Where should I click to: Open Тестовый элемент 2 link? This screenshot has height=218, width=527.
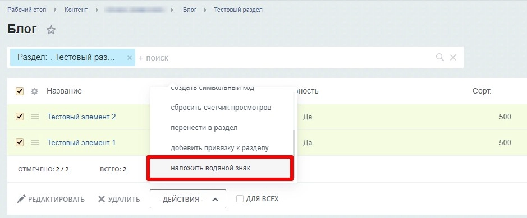(81, 117)
